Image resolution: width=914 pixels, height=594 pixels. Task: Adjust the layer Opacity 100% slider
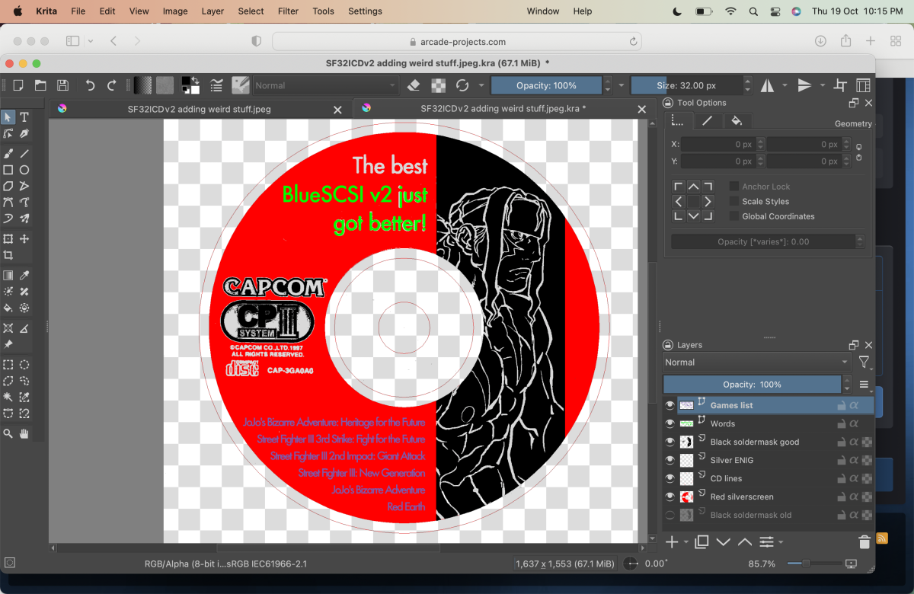(752, 385)
